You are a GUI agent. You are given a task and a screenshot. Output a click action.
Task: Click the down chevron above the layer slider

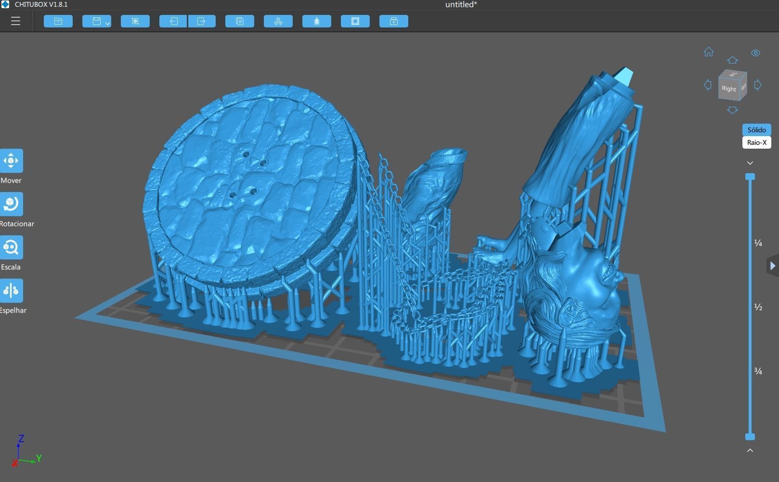click(x=750, y=163)
